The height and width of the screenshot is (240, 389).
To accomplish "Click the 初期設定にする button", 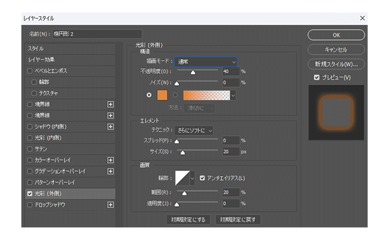I will tap(188, 219).
